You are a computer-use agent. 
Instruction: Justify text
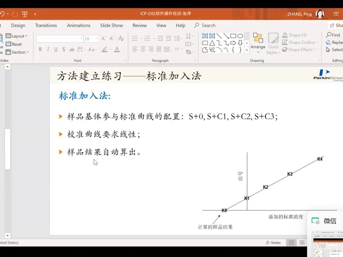pos(159,49)
